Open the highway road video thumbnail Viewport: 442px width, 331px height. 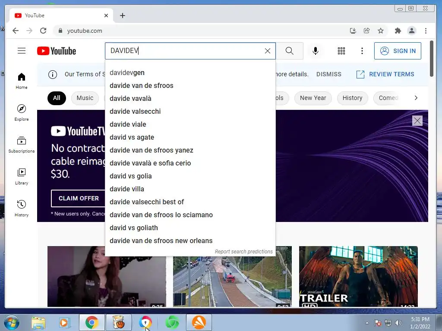tap(232, 281)
